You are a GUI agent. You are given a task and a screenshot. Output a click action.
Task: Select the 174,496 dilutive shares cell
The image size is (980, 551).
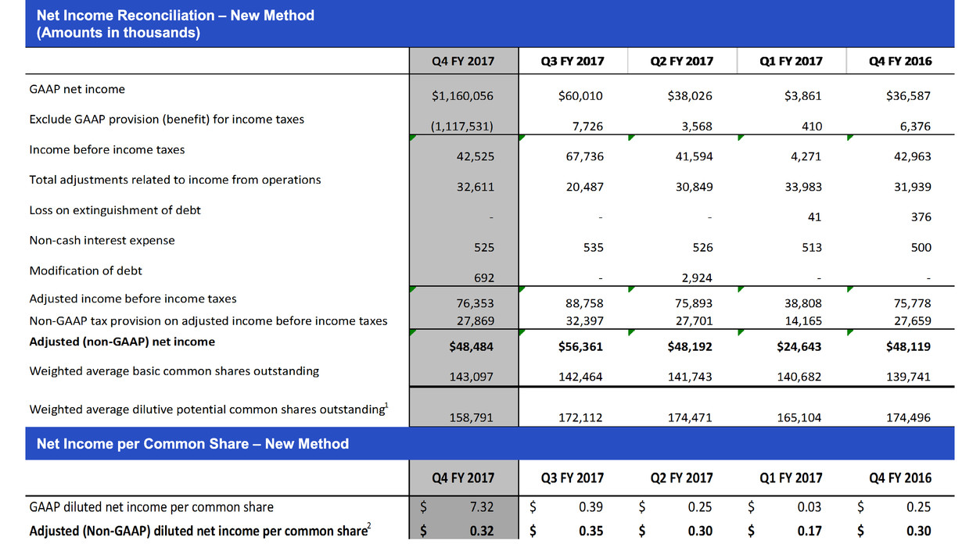point(910,417)
